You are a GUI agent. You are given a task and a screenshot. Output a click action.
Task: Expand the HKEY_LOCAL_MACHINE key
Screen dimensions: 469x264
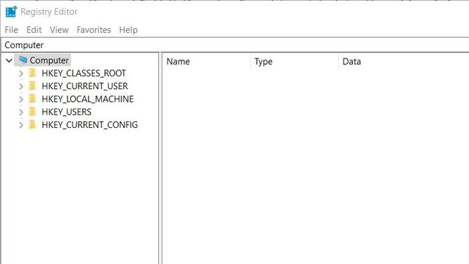pos(21,99)
